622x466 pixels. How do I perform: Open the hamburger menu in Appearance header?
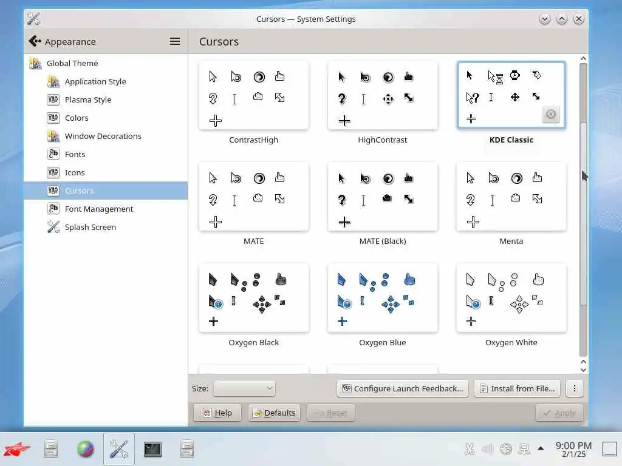pyautogui.click(x=175, y=41)
